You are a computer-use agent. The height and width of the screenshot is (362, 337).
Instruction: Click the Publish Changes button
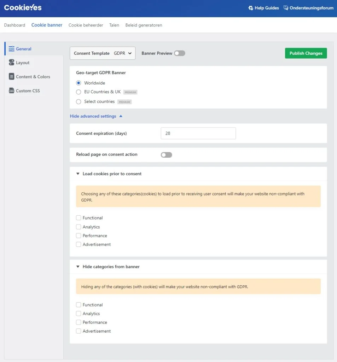click(306, 53)
